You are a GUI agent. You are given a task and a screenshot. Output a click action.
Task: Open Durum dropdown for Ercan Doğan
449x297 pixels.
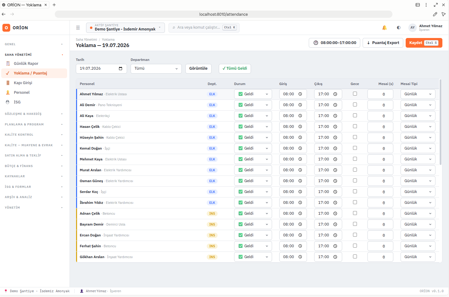tap(253, 235)
